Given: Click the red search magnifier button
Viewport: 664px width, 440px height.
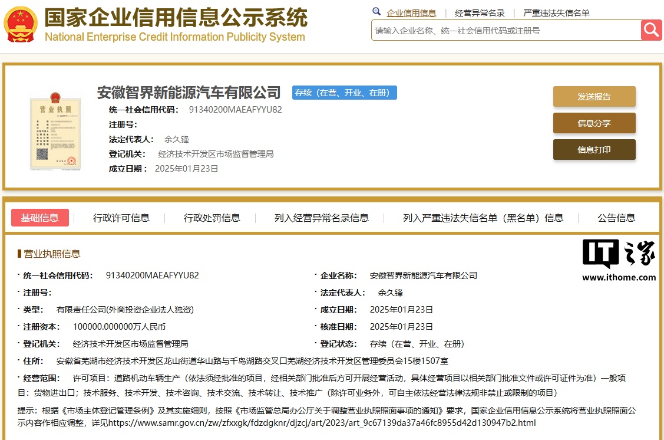Looking at the screenshot, I should (x=651, y=30).
